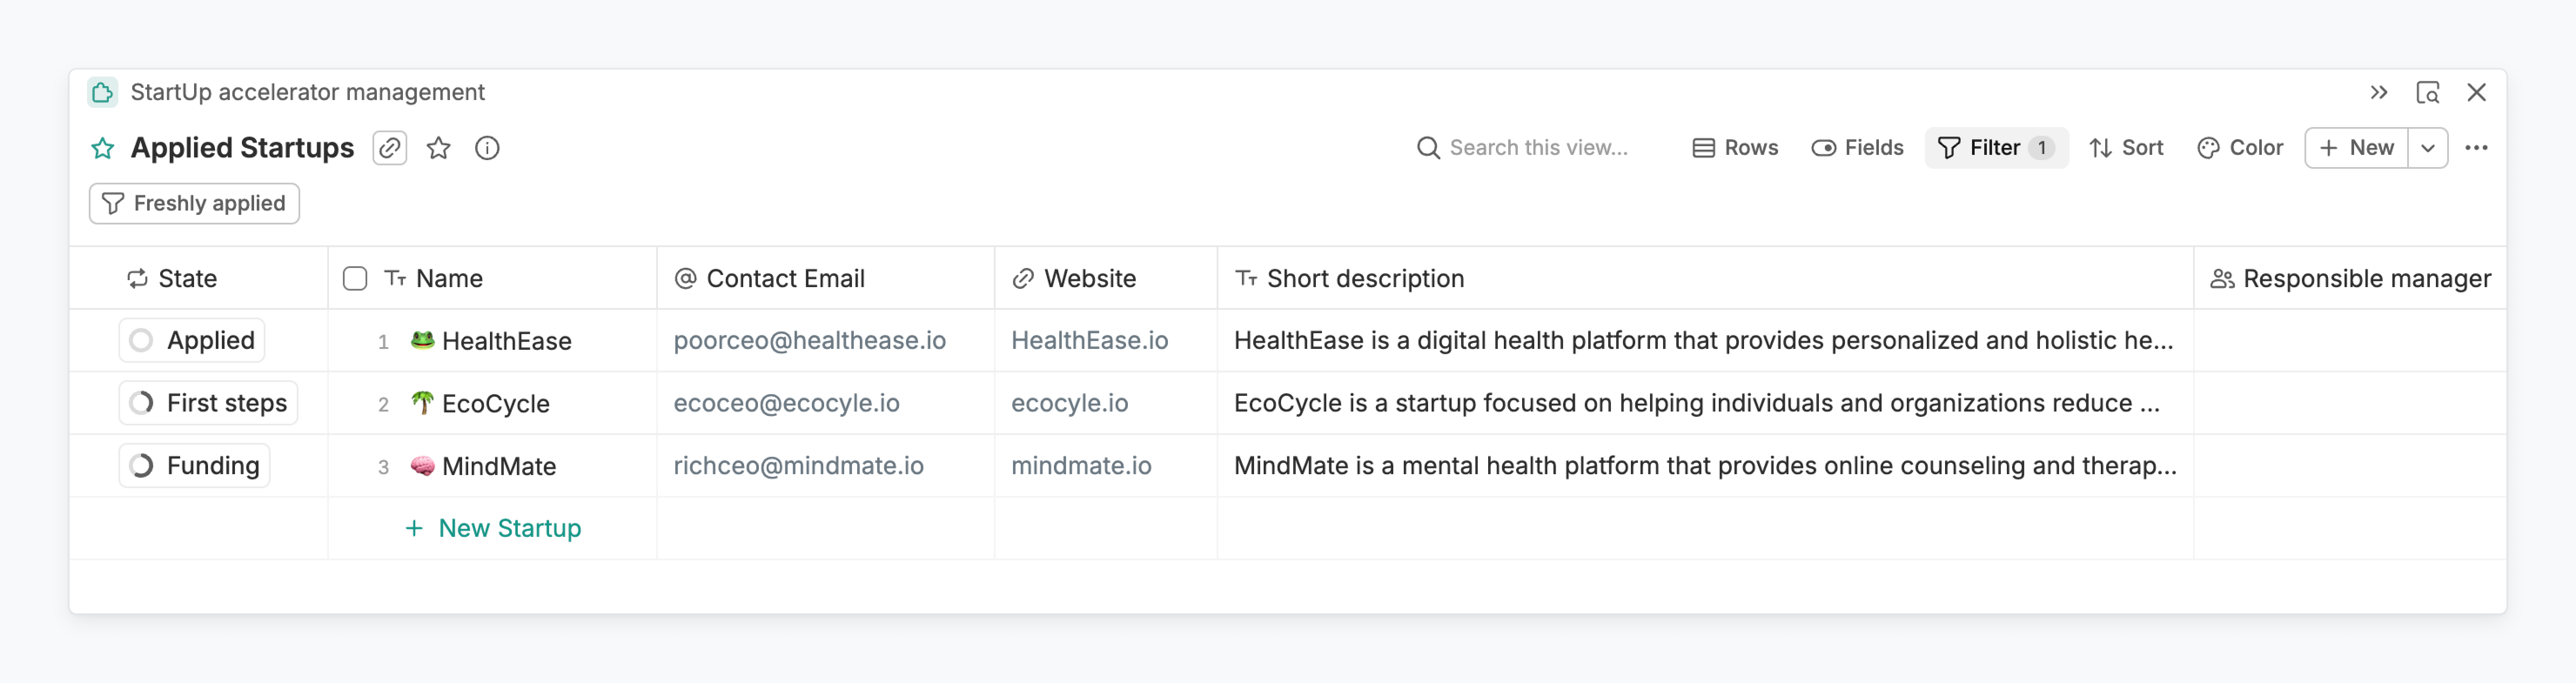The height and width of the screenshot is (683, 2576).
Task: Collapse panel with double chevron icon
Action: (x=2378, y=92)
